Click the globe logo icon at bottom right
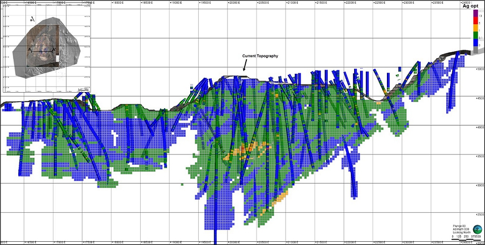The image size is (485, 245). 476,229
